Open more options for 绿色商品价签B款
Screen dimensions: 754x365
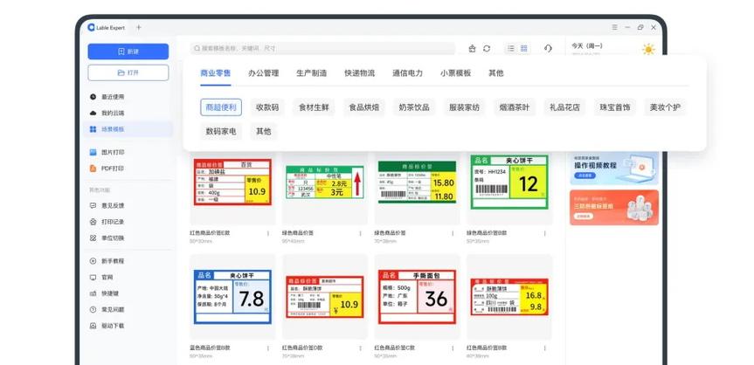[x=545, y=233]
